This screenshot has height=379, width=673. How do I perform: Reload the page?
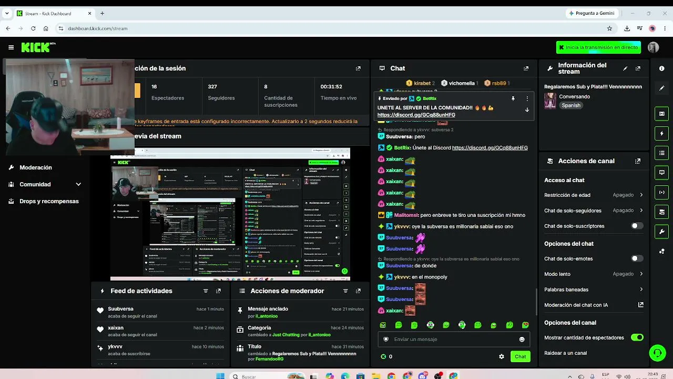33,28
